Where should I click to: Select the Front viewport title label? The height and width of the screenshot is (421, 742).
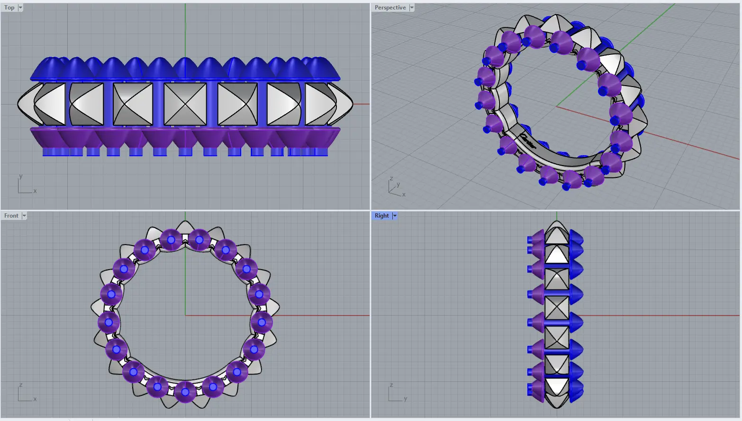point(11,216)
